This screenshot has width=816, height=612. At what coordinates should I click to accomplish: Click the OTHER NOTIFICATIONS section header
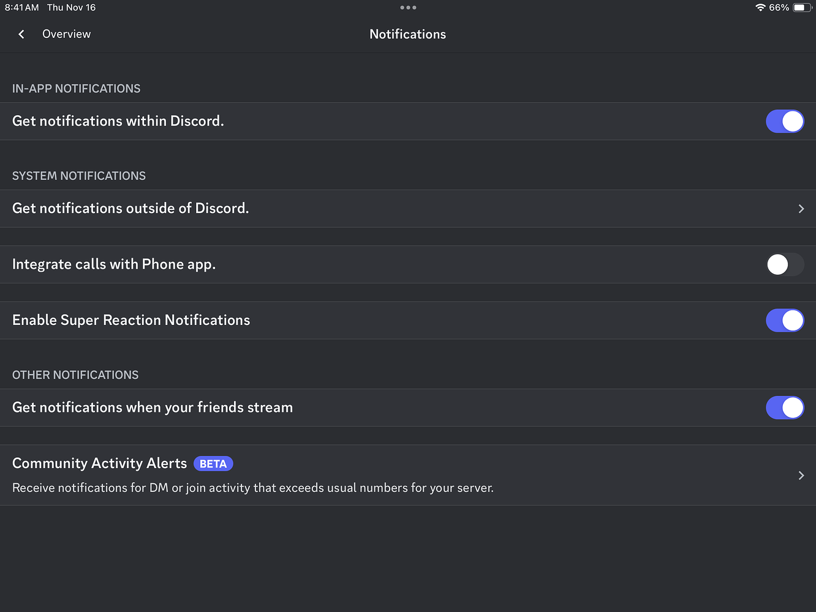click(x=75, y=375)
